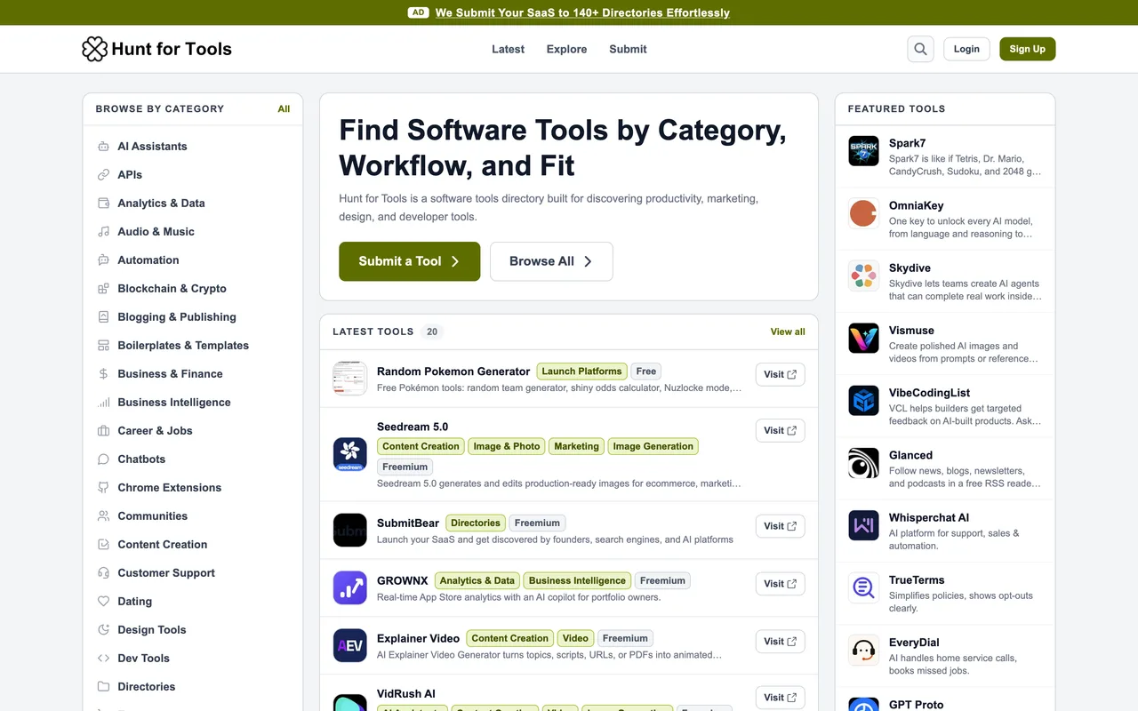Select the AI Assistants category

coord(193,146)
